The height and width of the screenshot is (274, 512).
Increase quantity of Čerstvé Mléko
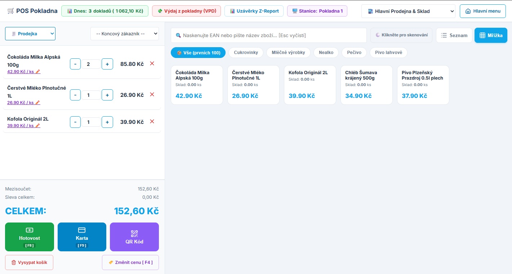click(107, 95)
